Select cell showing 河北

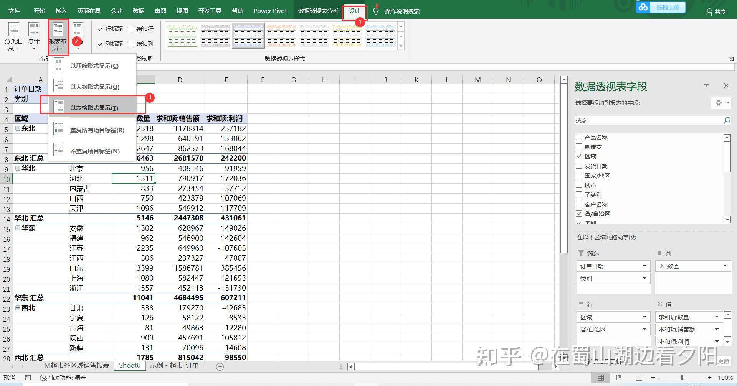pos(90,178)
